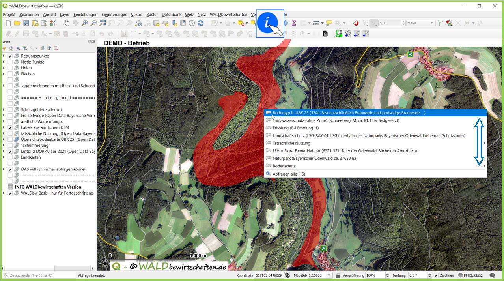
Task: Click Abfragen alle (16) option
Action: click(289, 174)
